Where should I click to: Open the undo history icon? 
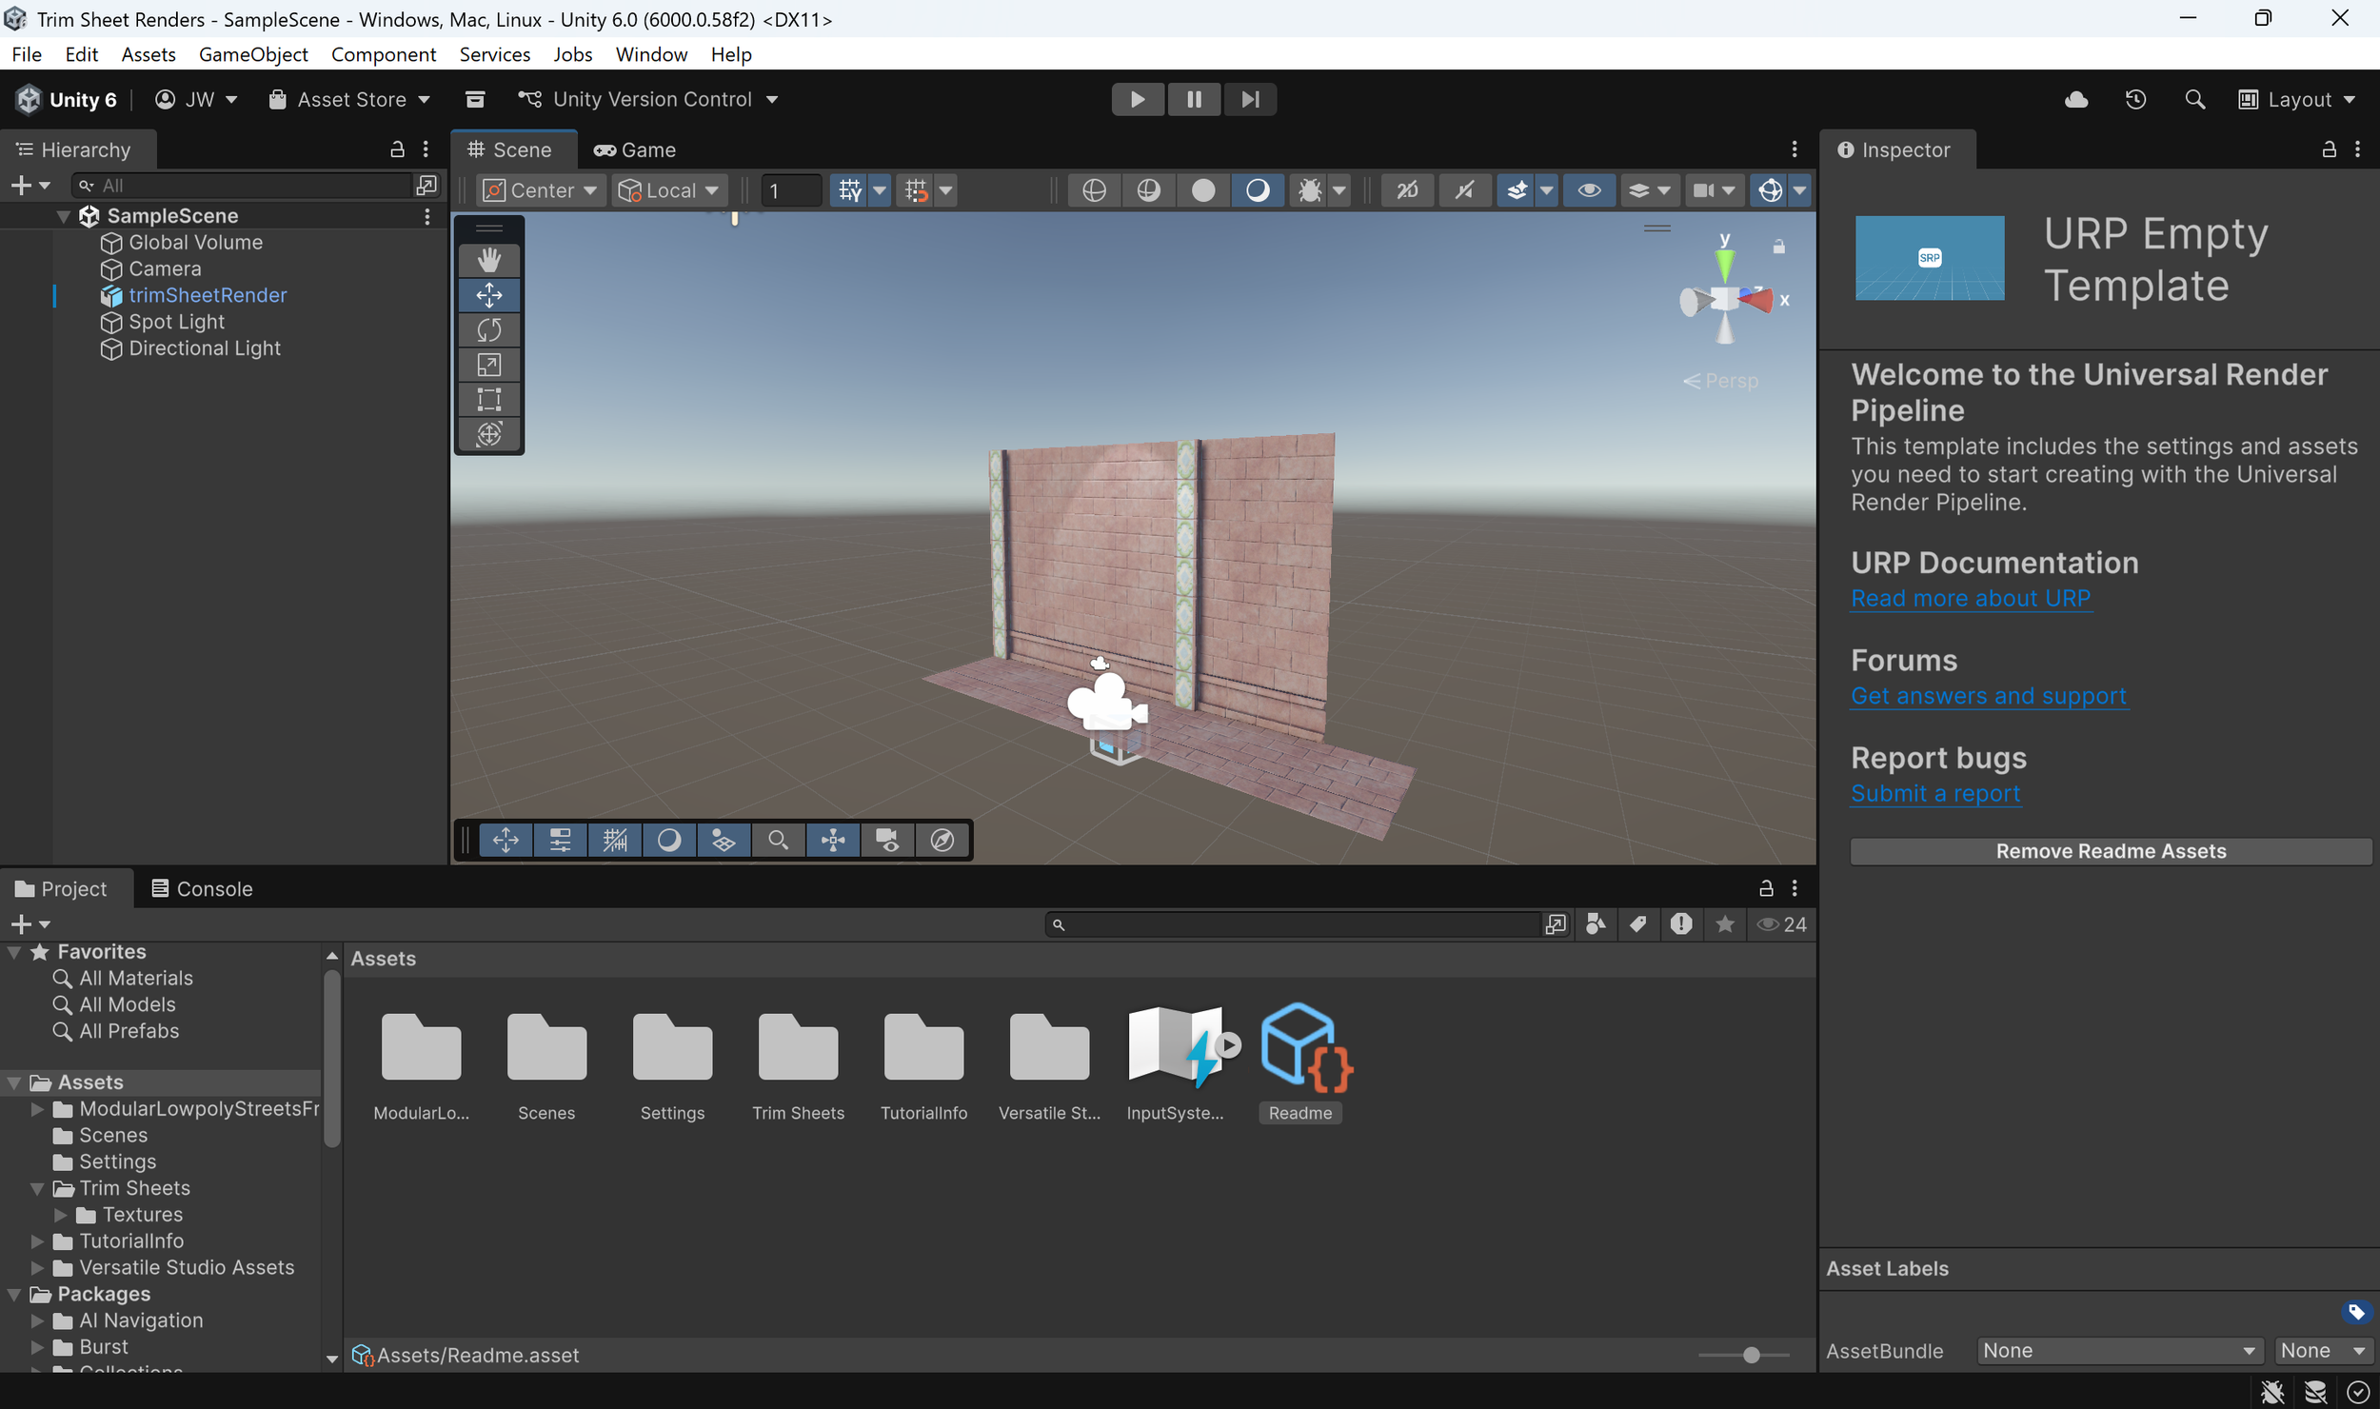[2135, 99]
